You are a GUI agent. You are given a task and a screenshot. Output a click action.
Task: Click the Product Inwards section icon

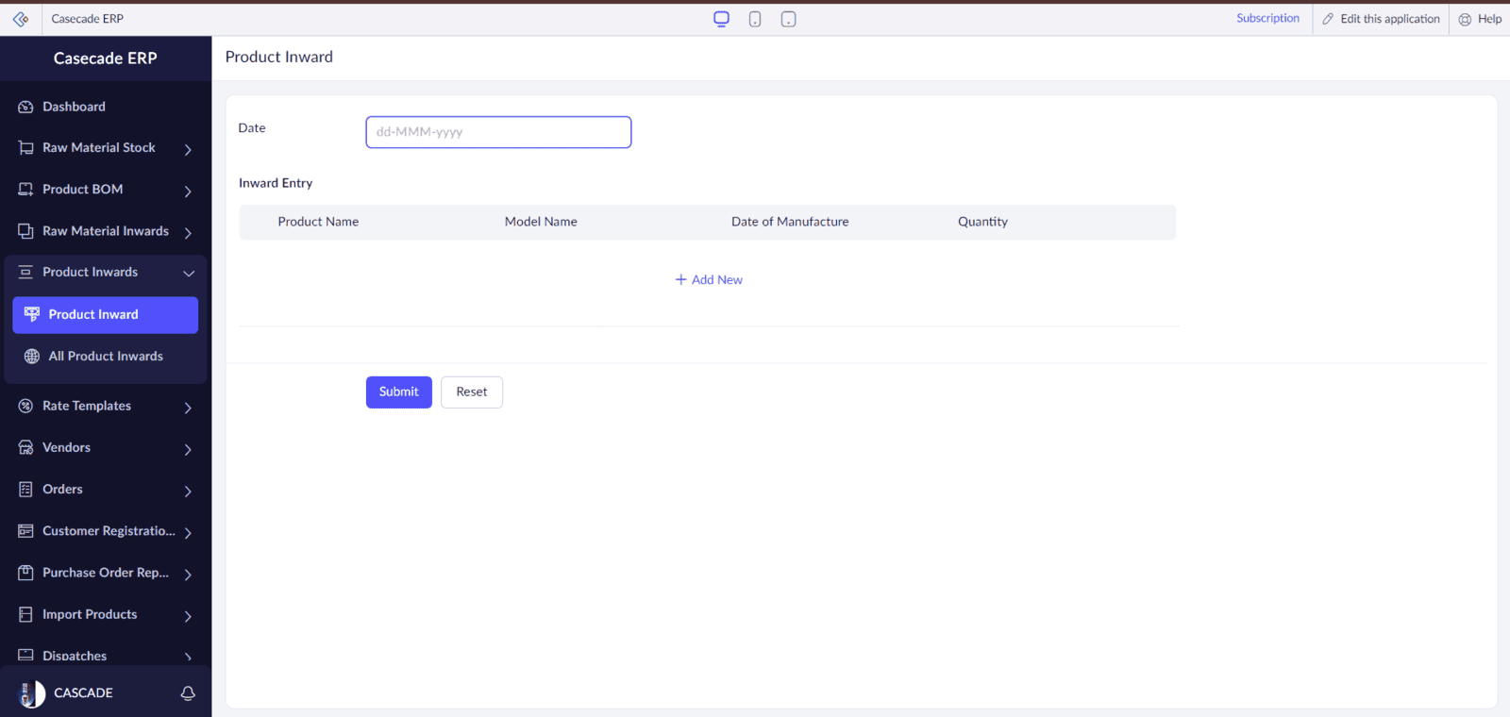tap(25, 272)
